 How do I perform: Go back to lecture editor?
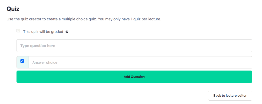pos(230,96)
